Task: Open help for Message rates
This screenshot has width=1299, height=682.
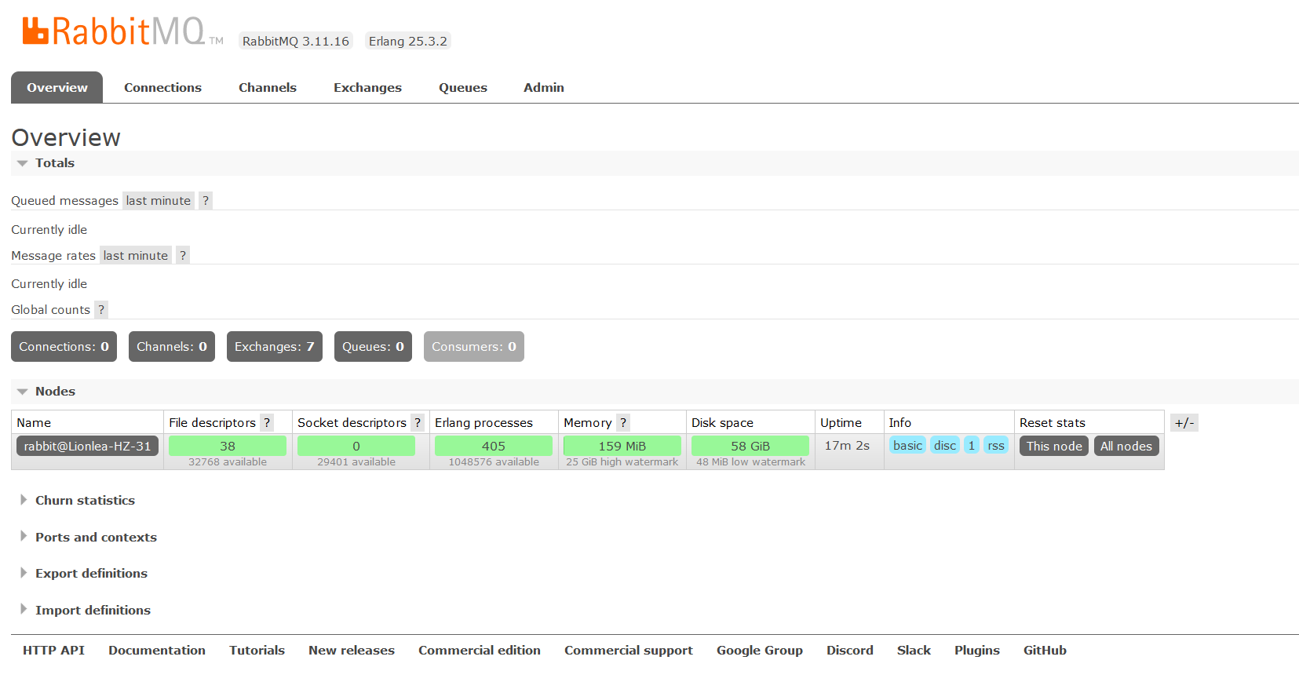Action: pos(183,256)
